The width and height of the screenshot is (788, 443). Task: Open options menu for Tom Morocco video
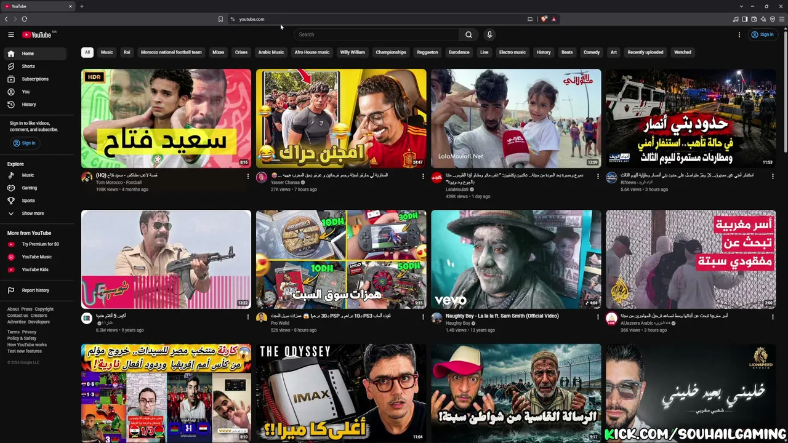(x=248, y=177)
